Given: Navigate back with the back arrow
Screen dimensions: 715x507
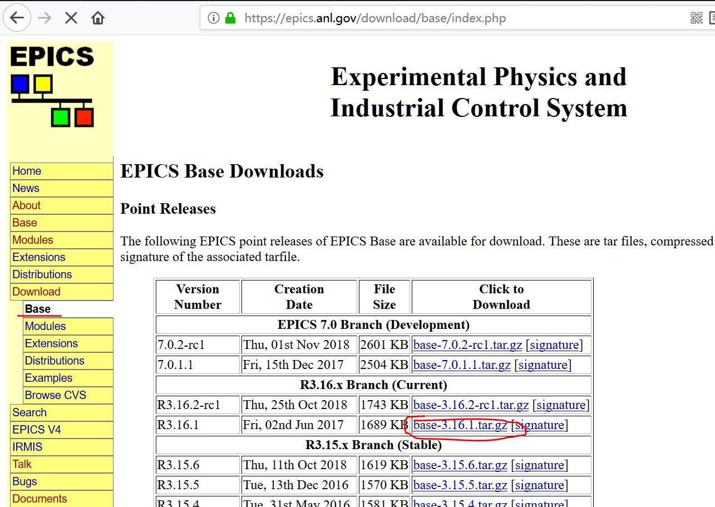Looking at the screenshot, I should click(x=17, y=17).
